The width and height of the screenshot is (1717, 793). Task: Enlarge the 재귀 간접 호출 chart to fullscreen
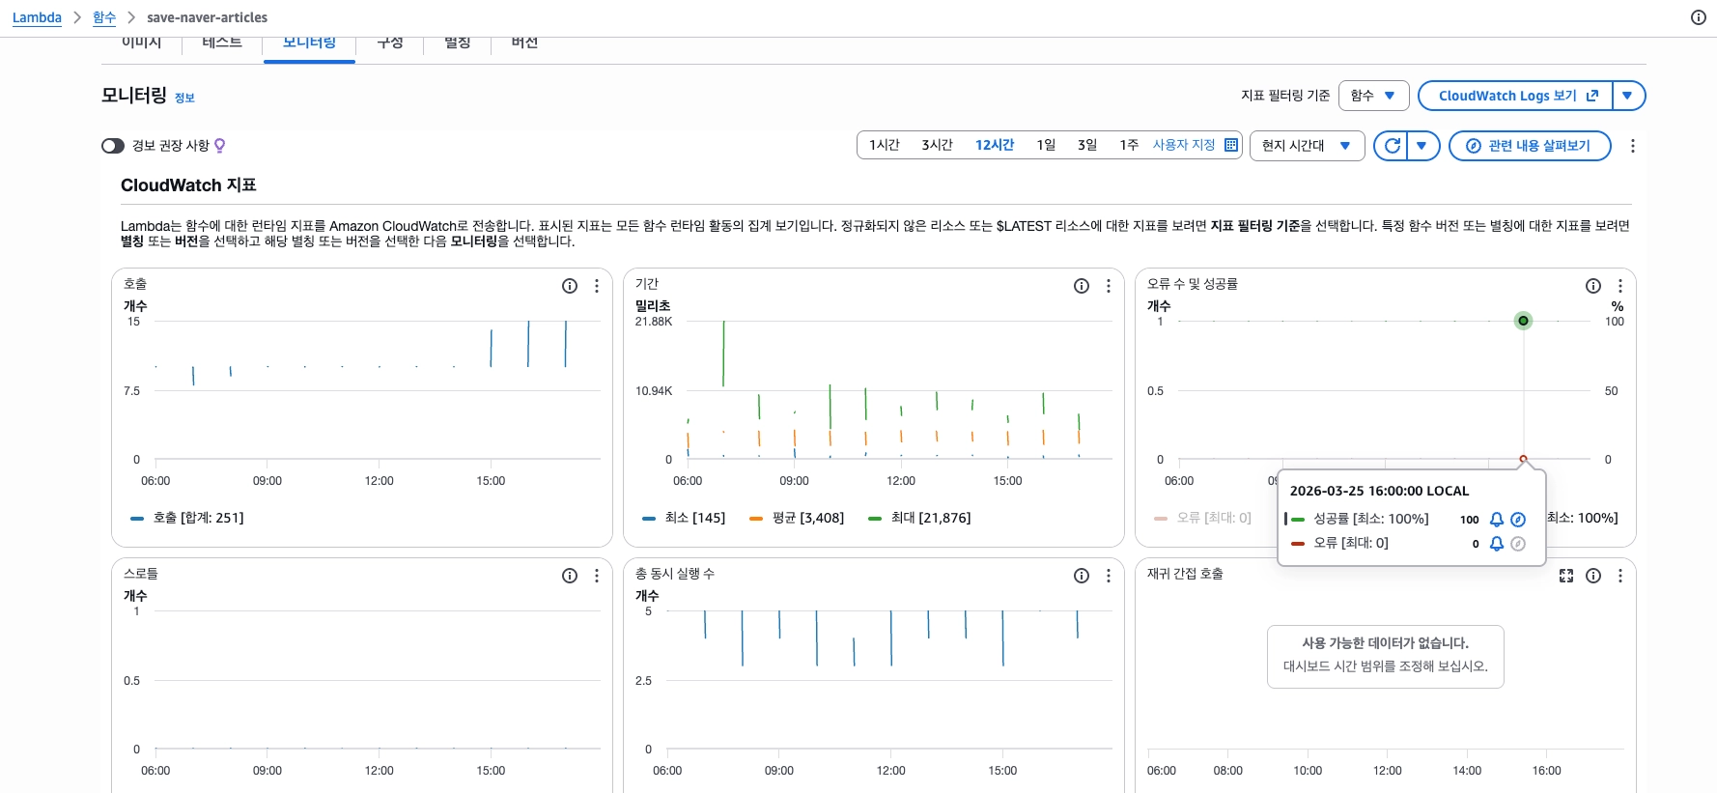click(1566, 576)
